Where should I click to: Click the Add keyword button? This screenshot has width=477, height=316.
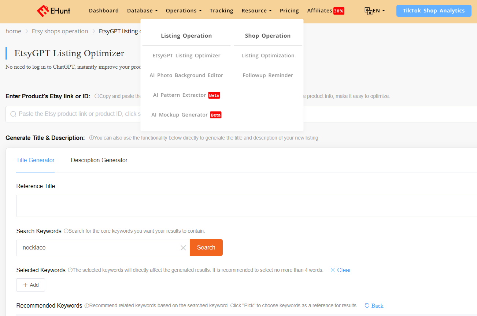(x=31, y=285)
